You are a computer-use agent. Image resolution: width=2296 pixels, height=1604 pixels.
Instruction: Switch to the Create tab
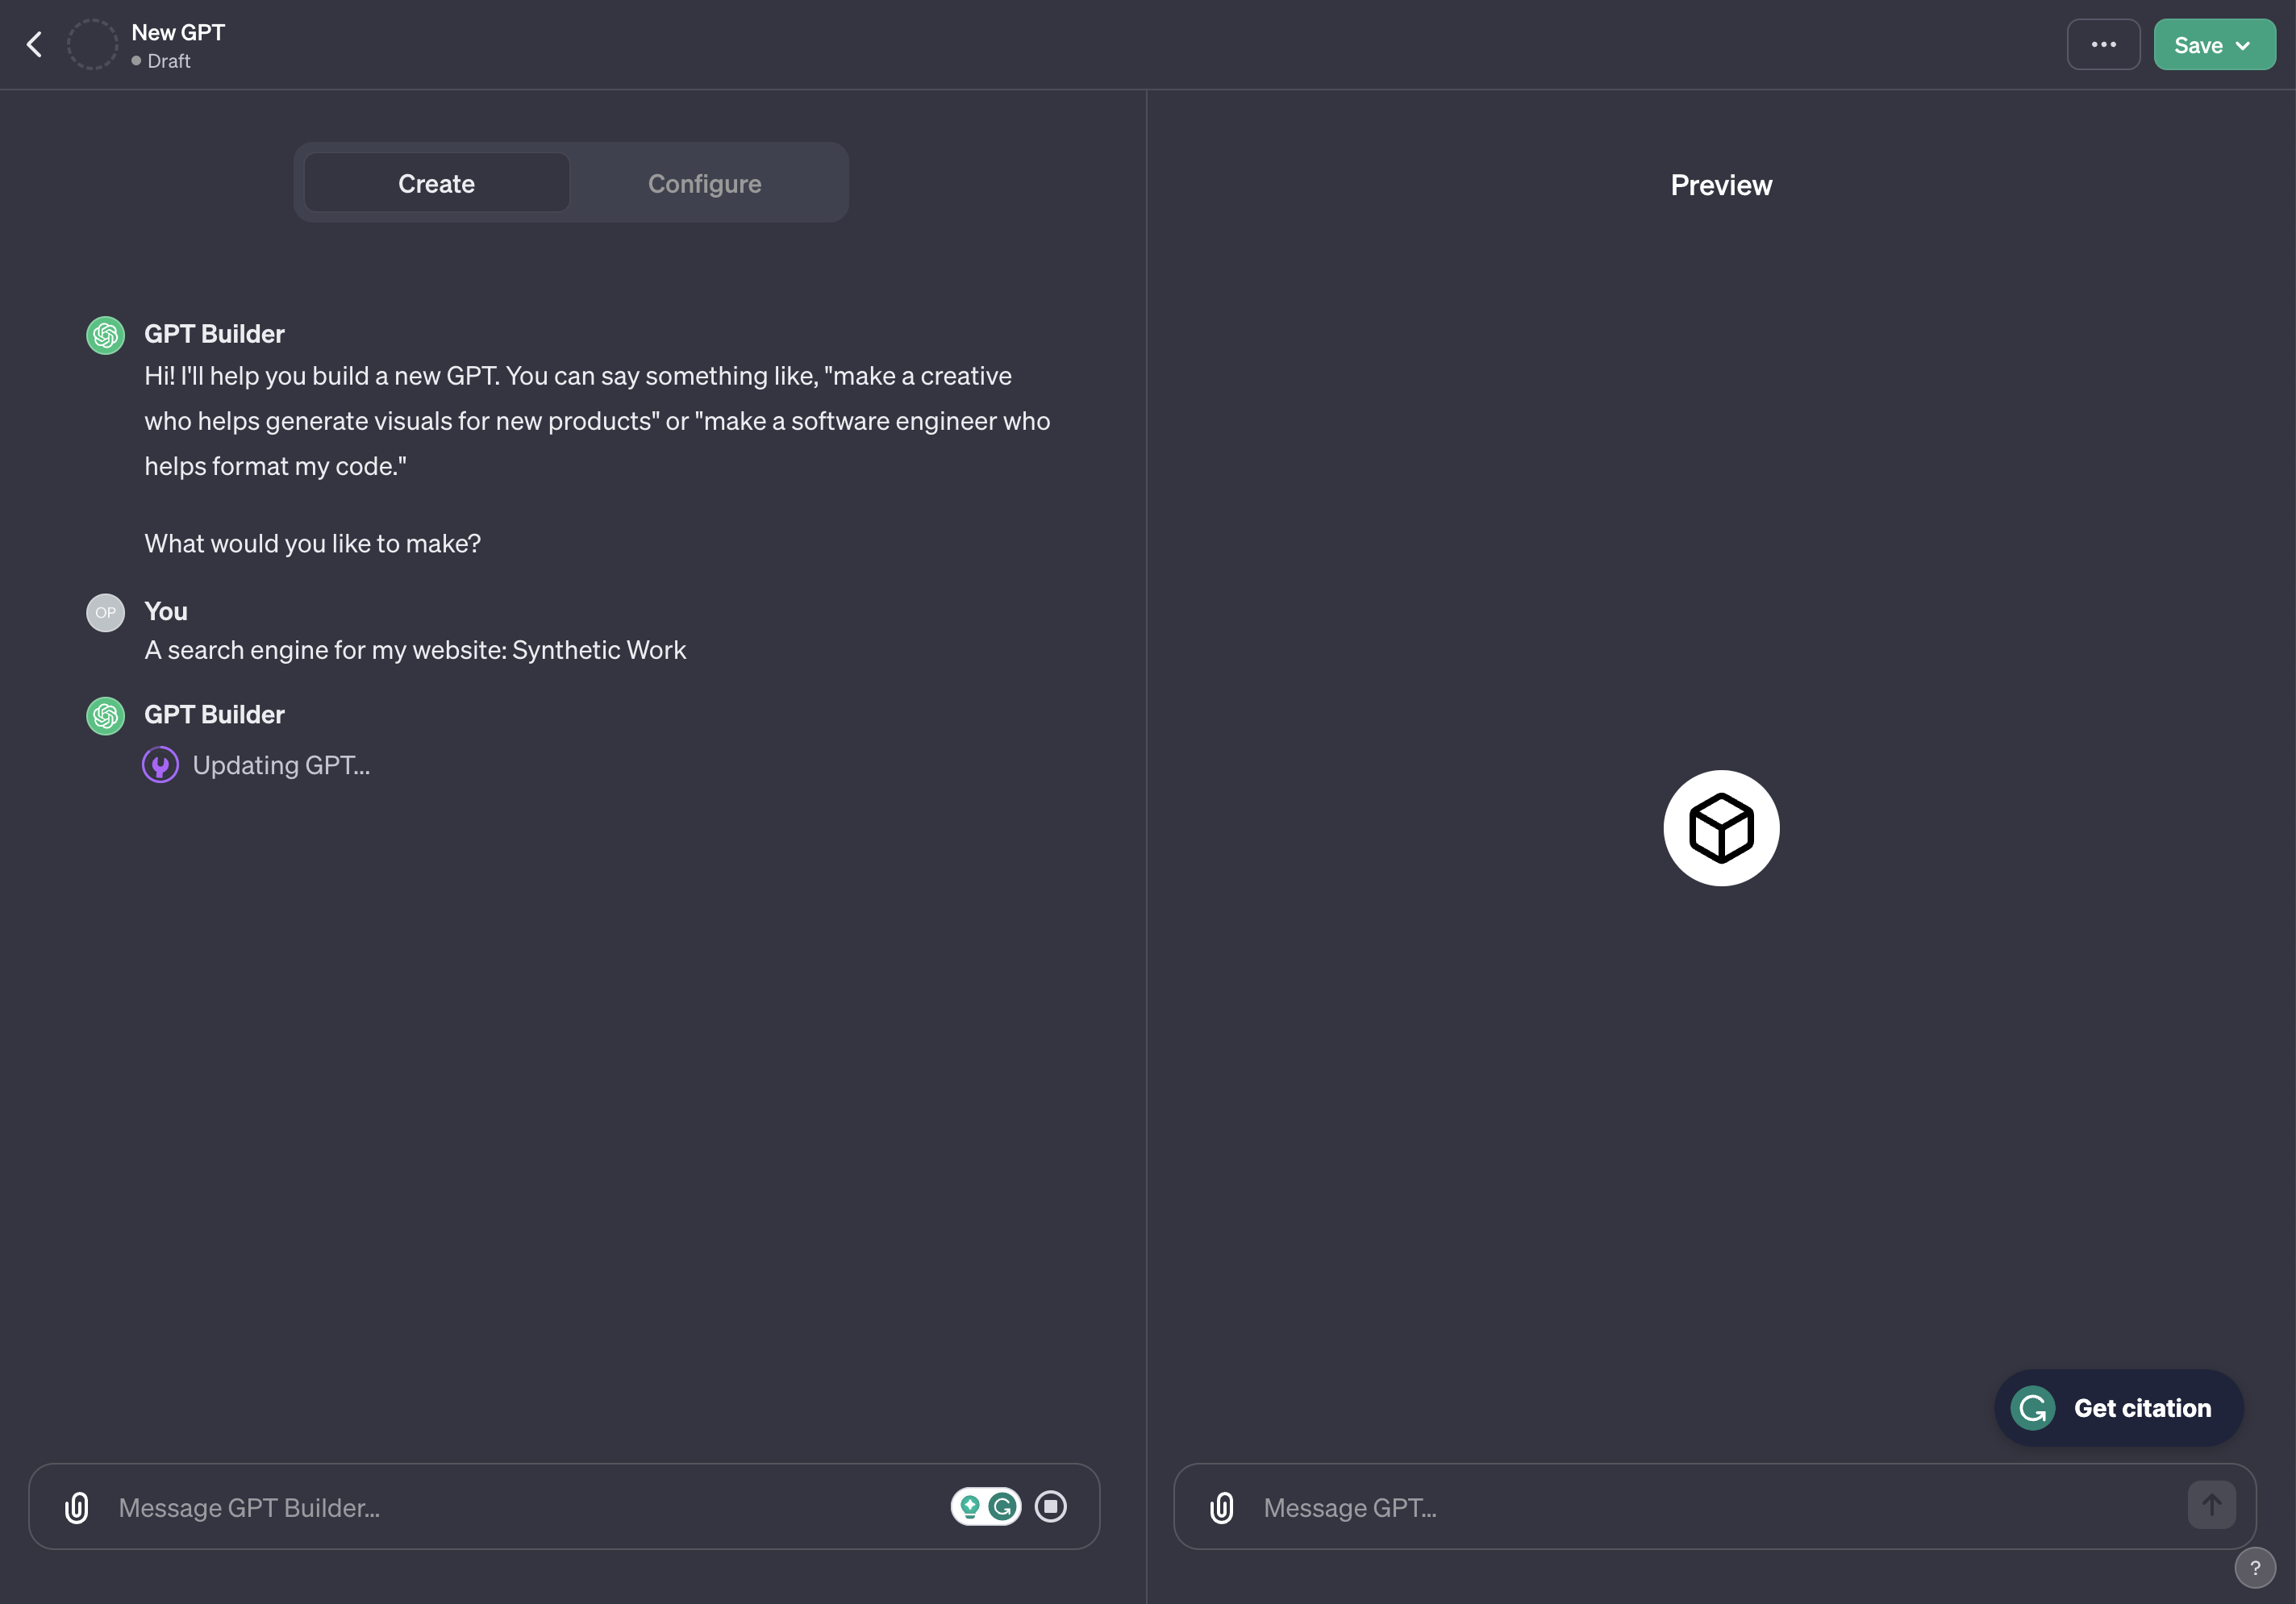coord(436,183)
